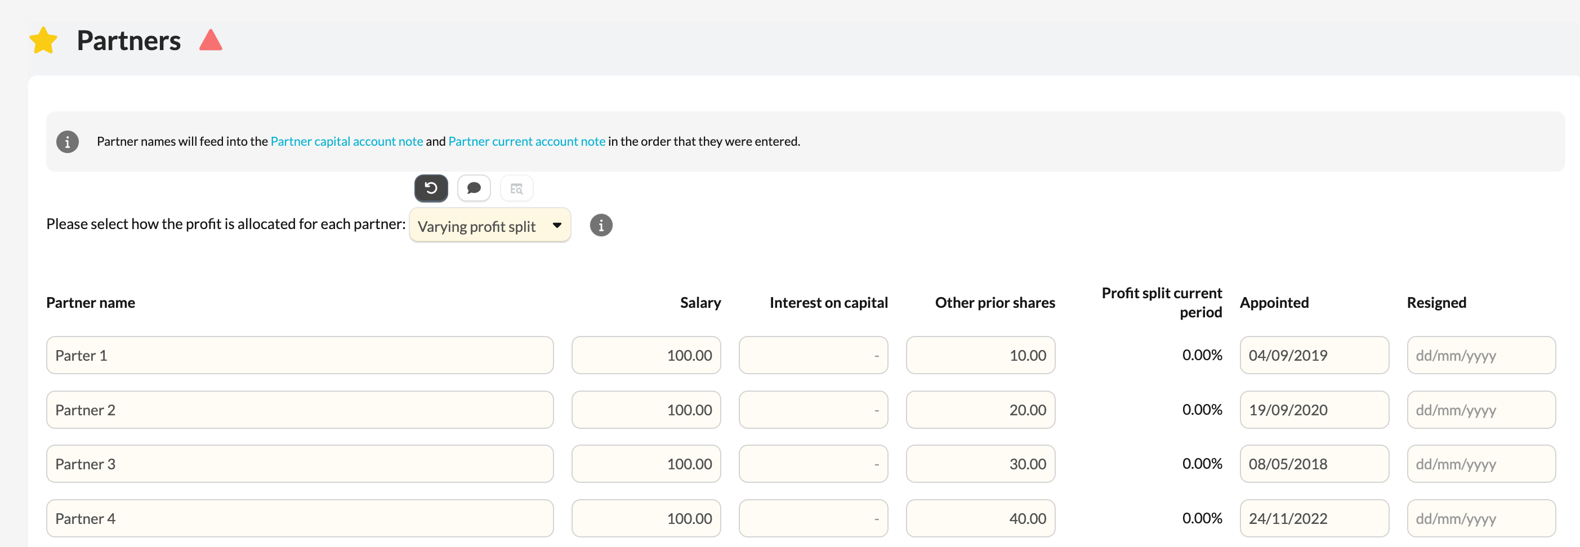Click the Appointed date 24/11/2022
This screenshot has width=1580, height=547.
(1314, 518)
